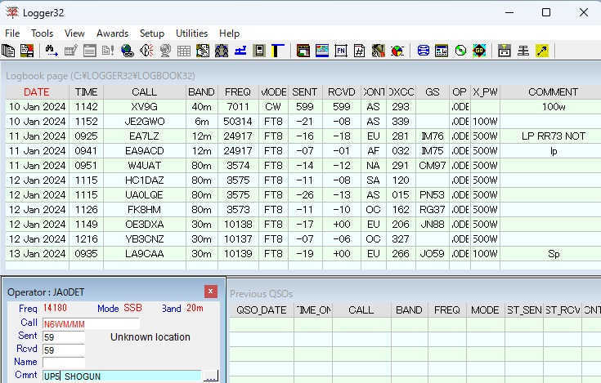Select the EA7LZ callsign cell
Image resolution: width=601 pixels, height=383 pixels.
[x=144, y=136]
